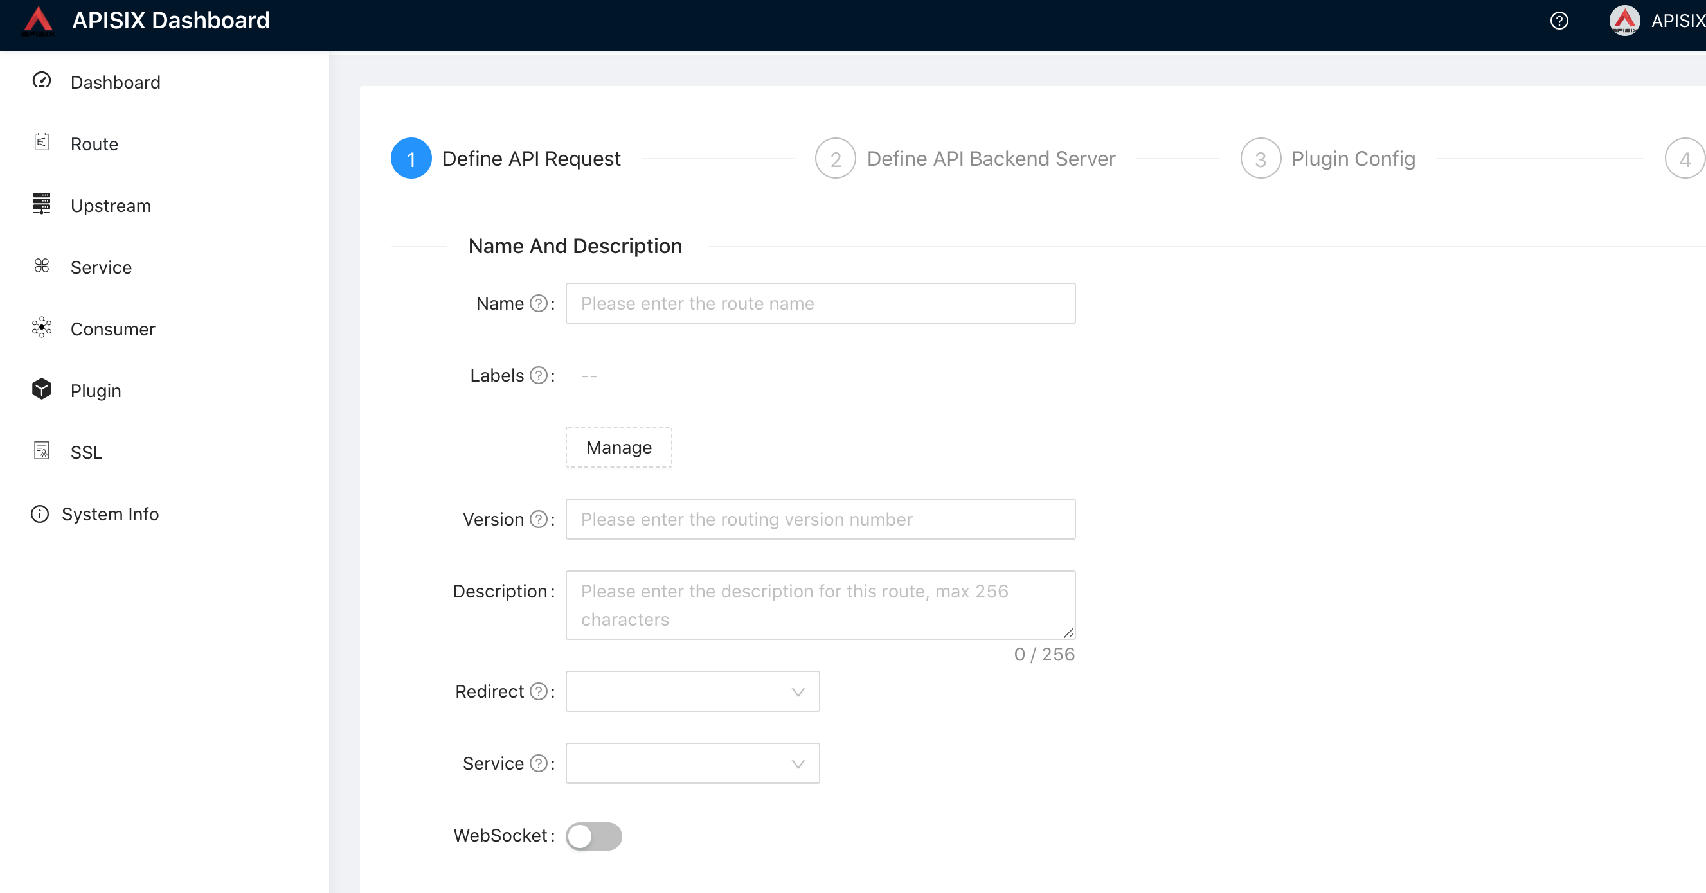Click the step 4 circle in stepper
This screenshot has width=1706, height=893.
(x=1685, y=159)
